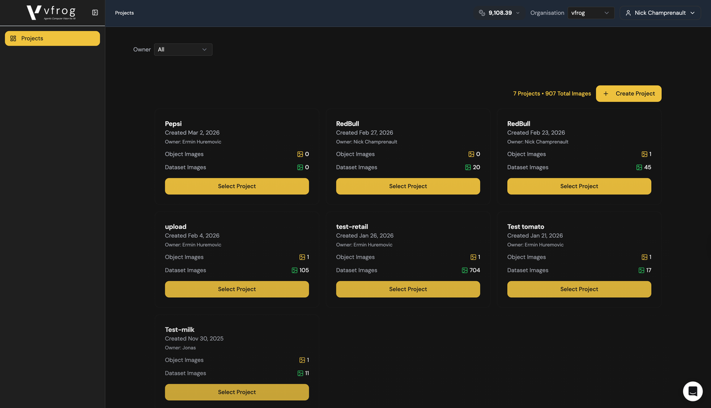The image size is (711, 408).
Task: Open the Organisation vfrog dropdown
Action: coord(591,12)
